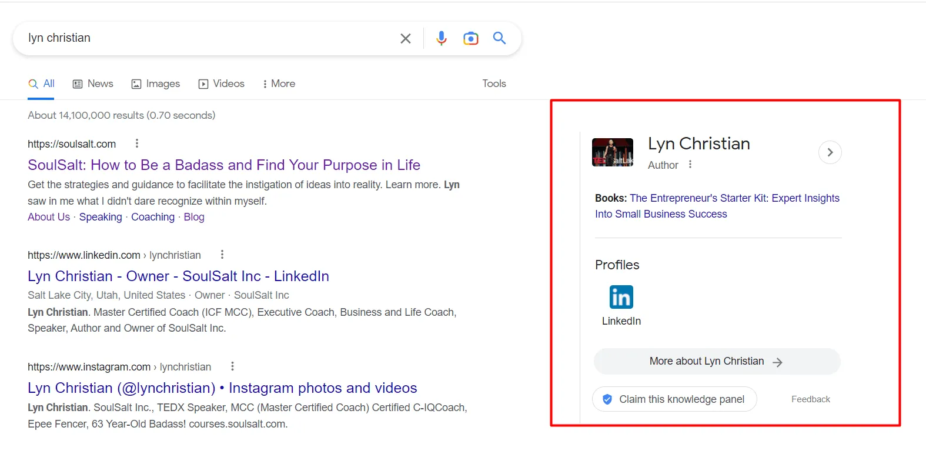Open three-dot menu beside linkedin.com result

click(x=222, y=255)
